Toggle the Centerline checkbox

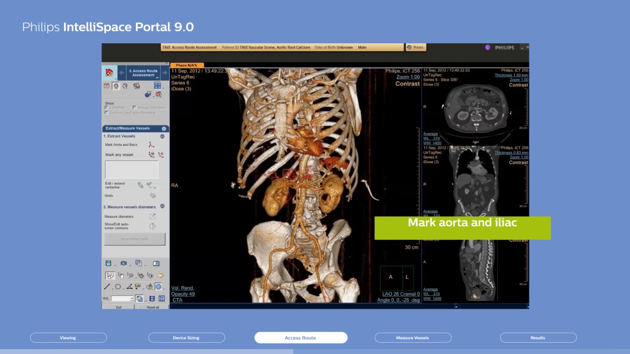point(107,107)
